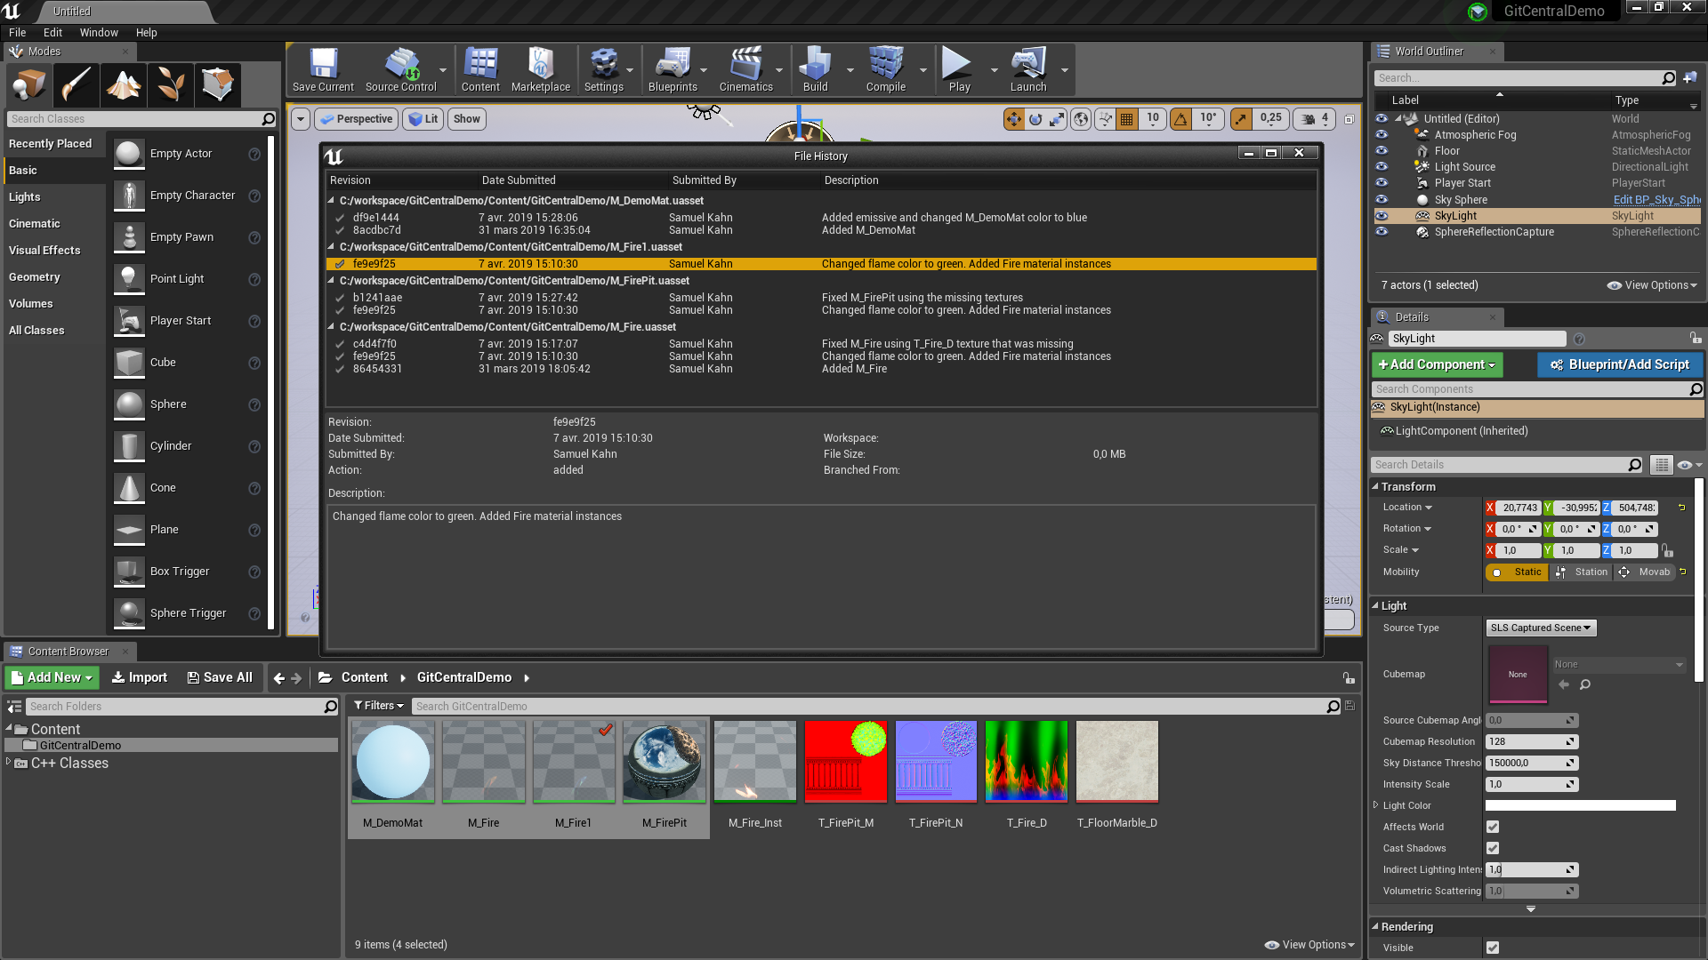The width and height of the screenshot is (1708, 960).
Task: Hide the Floor actor's visibility eye
Action: click(1382, 151)
